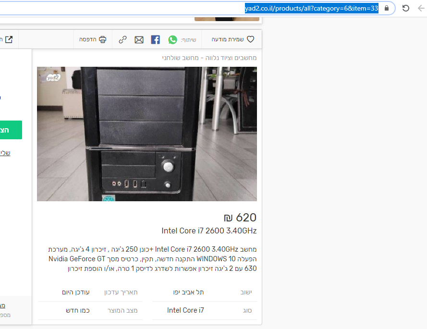Click the תאריך עדכון field label
Screen dimensions: 427x329
pyautogui.click(x=121, y=292)
